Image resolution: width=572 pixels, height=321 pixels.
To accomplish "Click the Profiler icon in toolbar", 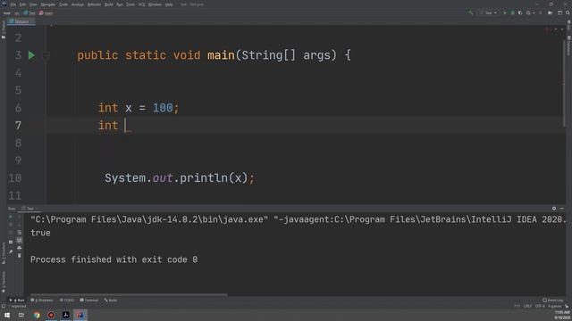I will 528,12.
